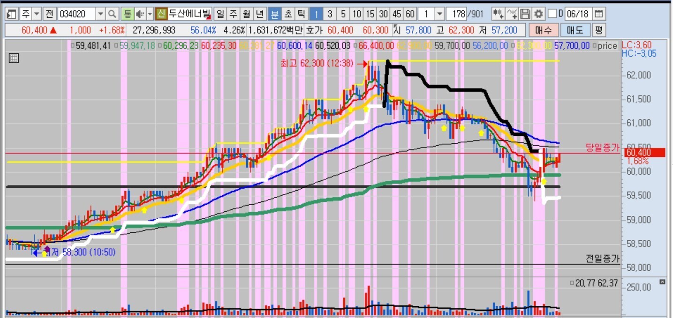The width and height of the screenshot is (673, 318).
Task: Click the 57,700,00 legend value
Action: 572,46
